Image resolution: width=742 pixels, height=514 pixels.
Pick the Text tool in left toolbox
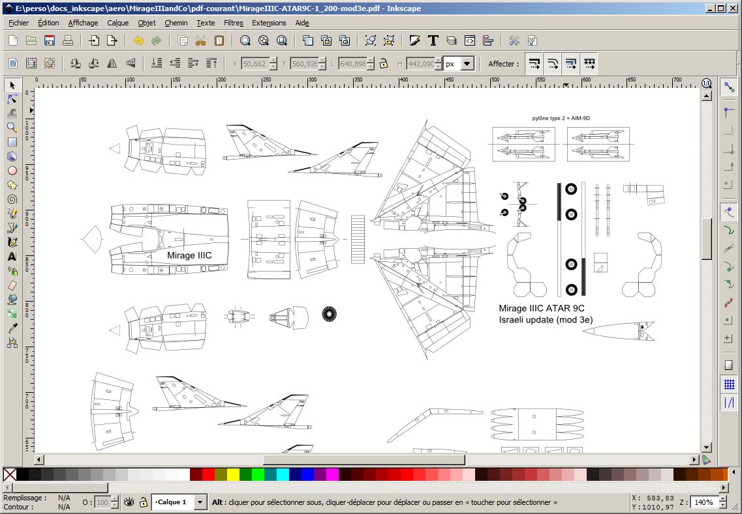coord(12,257)
